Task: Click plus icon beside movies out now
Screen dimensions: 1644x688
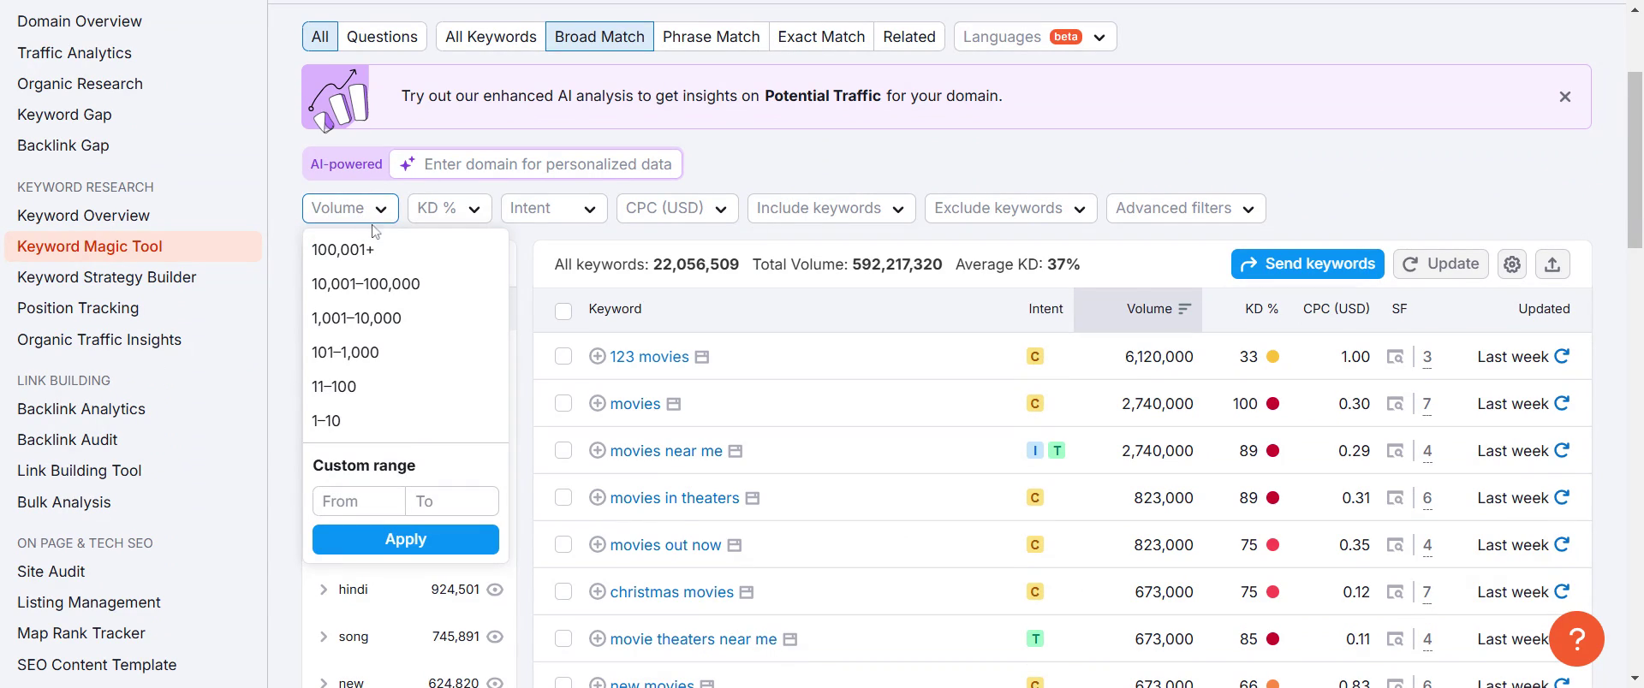Action: [x=598, y=544]
